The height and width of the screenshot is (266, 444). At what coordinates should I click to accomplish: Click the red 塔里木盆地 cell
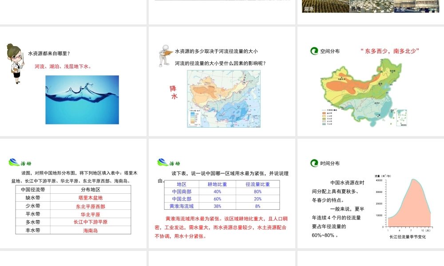91,198
